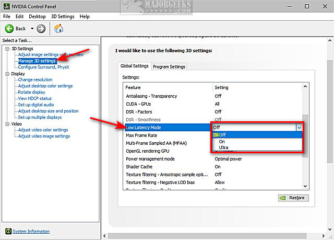Select the Max Frame Rate row
This screenshot has width=334, height=240.
[x=168, y=135]
